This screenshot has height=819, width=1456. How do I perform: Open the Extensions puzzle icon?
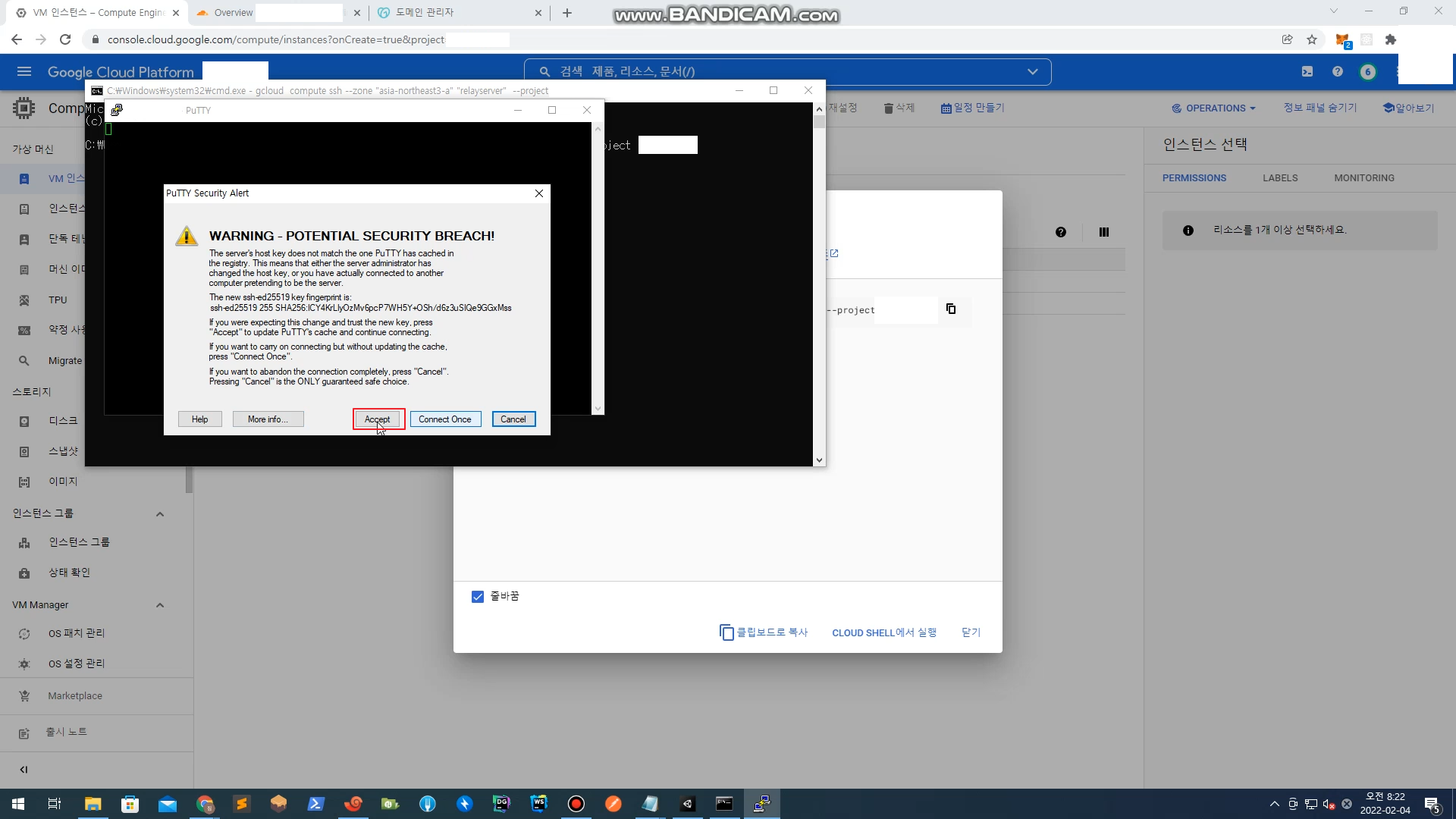coord(1391,39)
